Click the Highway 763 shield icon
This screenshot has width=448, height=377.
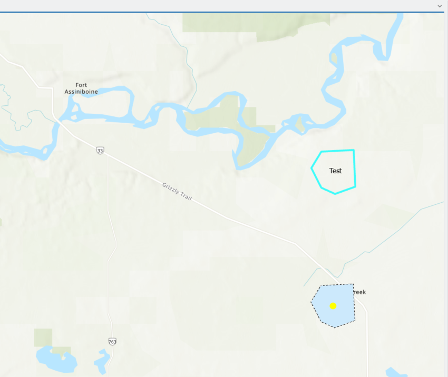(112, 342)
